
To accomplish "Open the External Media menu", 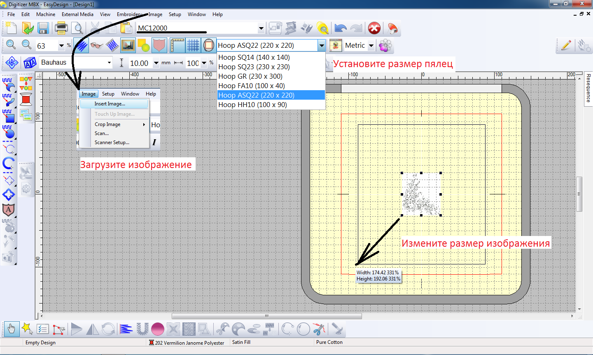I will tap(77, 14).
